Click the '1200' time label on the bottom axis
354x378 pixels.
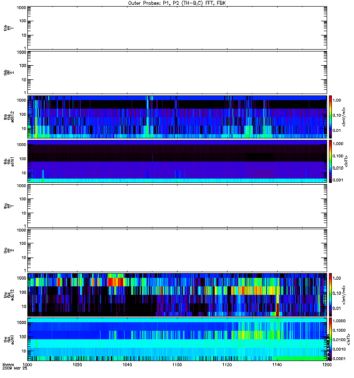(x=327, y=364)
